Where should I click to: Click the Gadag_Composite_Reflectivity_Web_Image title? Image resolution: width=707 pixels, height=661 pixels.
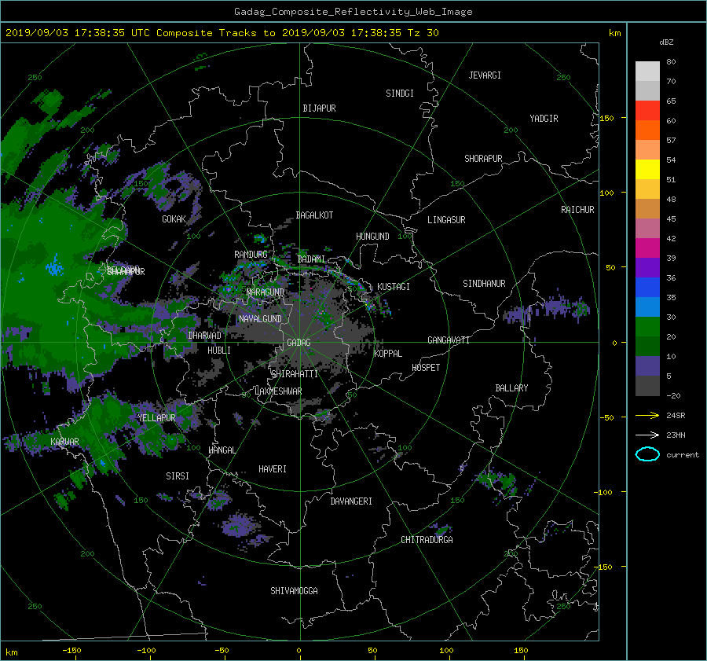tap(353, 12)
